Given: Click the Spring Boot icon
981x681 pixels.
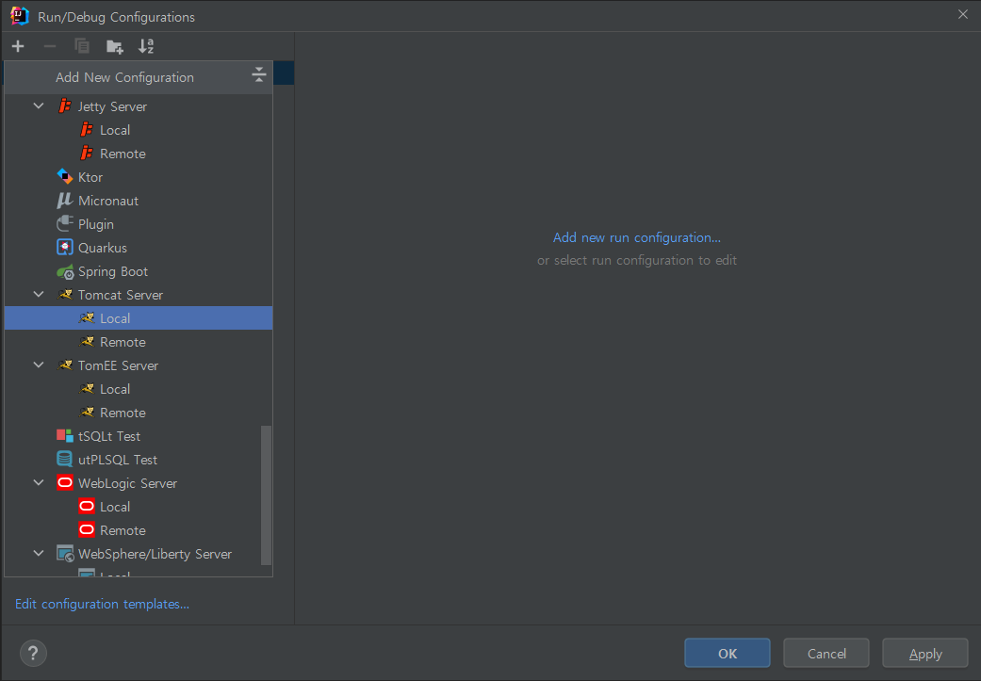Looking at the screenshot, I should pyautogui.click(x=64, y=271).
